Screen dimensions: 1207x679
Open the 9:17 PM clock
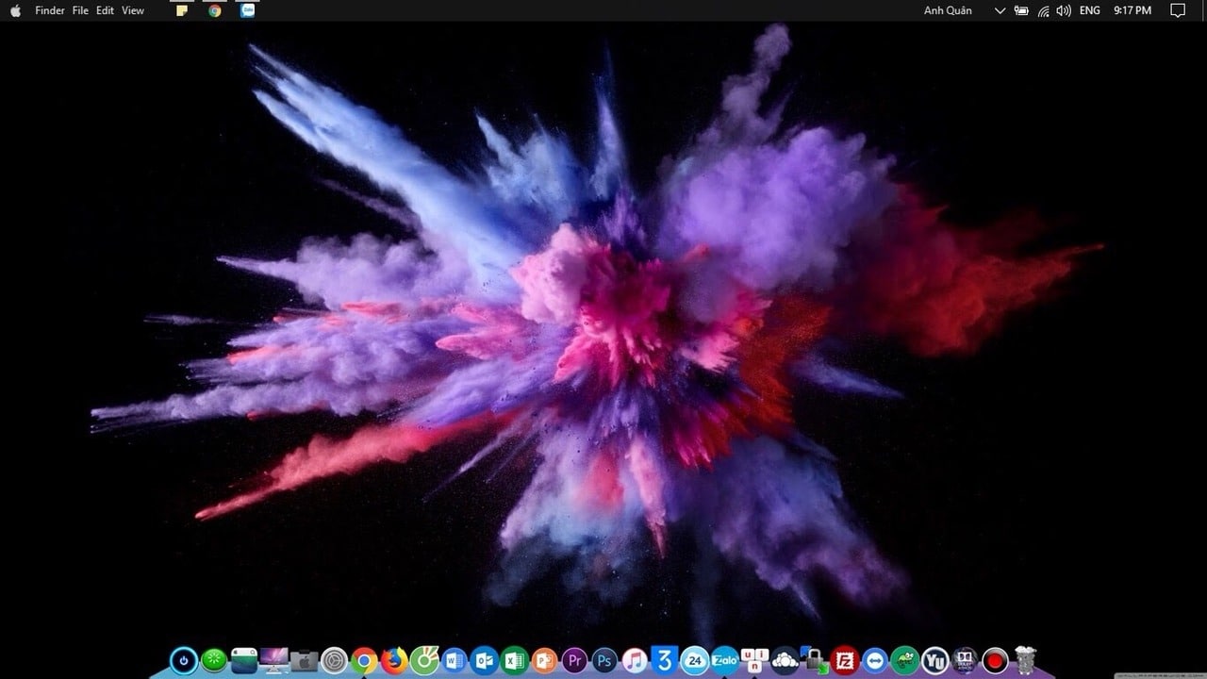(x=1133, y=10)
